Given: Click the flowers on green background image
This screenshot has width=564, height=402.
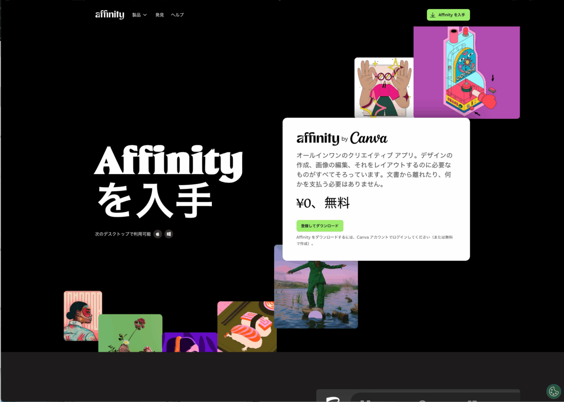Looking at the screenshot, I should point(130,333).
